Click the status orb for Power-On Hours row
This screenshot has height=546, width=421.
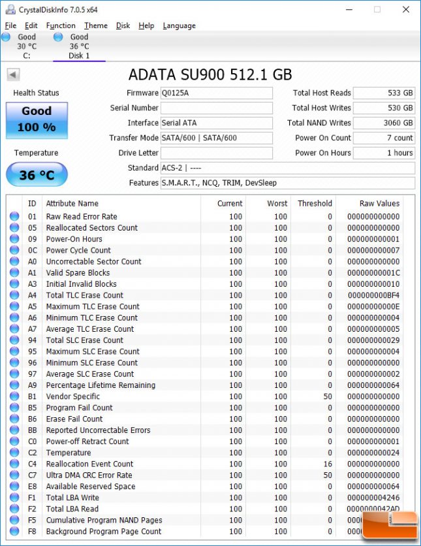point(14,239)
